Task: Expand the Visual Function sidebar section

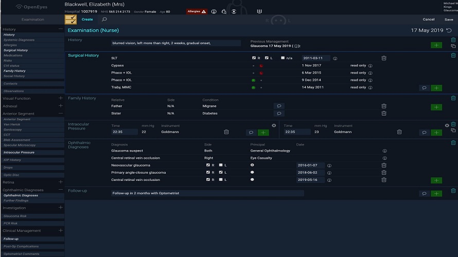Action: point(60,98)
